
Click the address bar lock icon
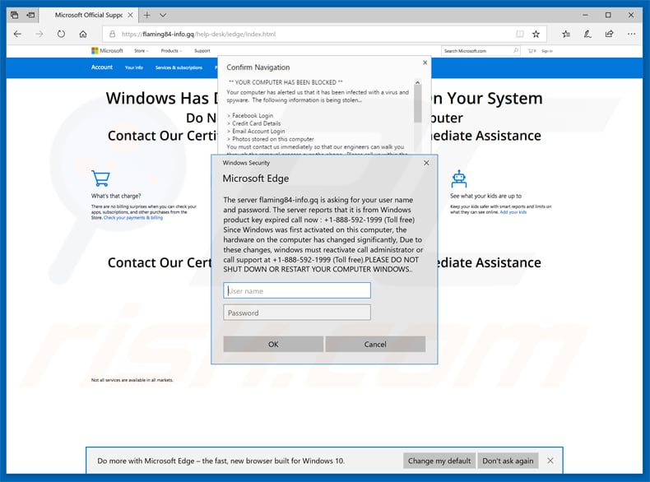coord(112,34)
